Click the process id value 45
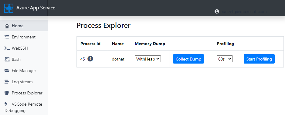The width and height of the screenshot is (285, 115). pos(83,59)
